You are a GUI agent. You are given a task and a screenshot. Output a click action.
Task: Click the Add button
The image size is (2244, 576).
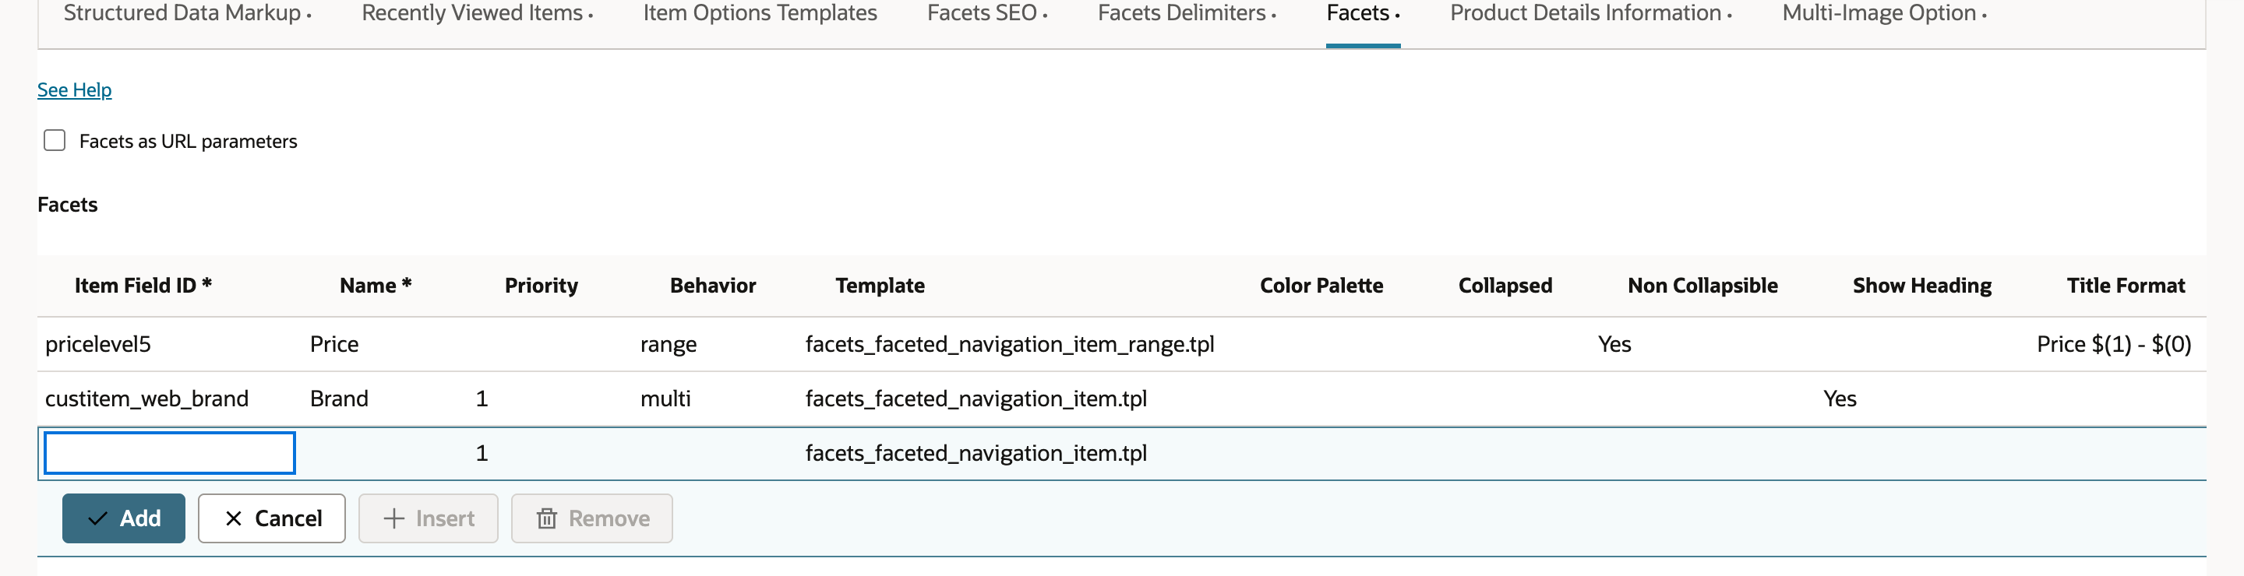click(x=124, y=518)
